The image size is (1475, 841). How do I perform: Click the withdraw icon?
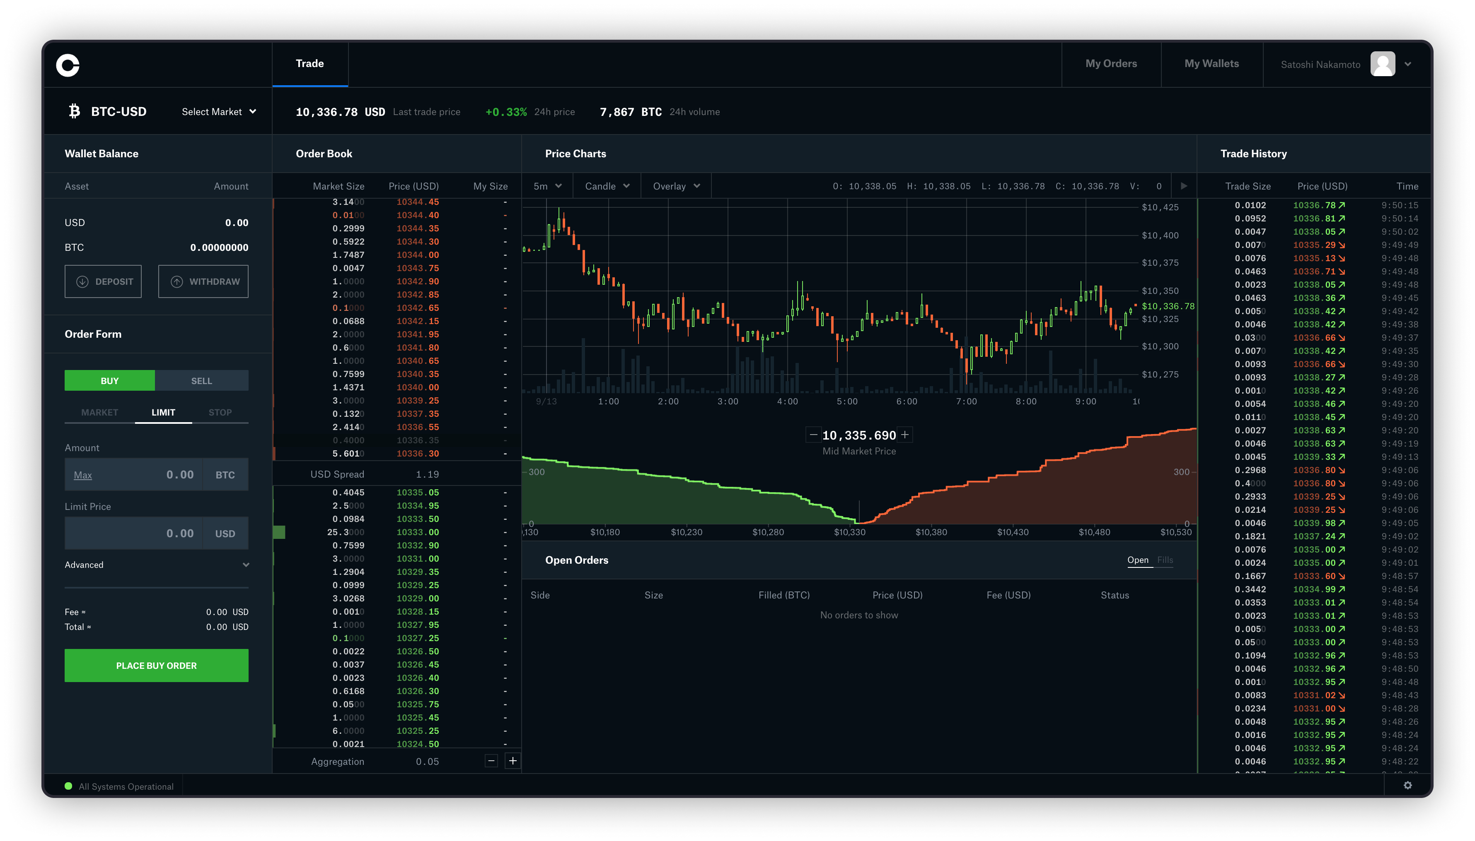[x=177, y=281]
